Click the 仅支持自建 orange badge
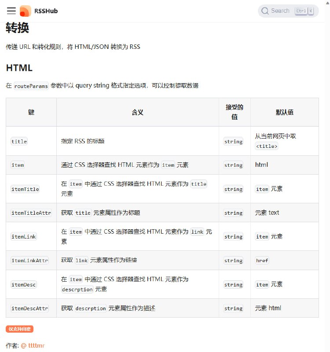Viewport: 330px width, 352px height. point(20,329)
